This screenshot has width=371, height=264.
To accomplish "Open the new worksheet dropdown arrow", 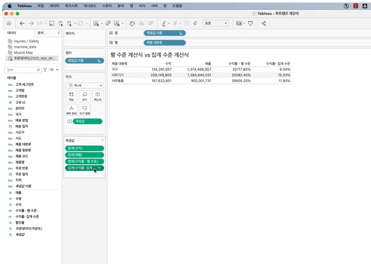I will pos(102,23).
